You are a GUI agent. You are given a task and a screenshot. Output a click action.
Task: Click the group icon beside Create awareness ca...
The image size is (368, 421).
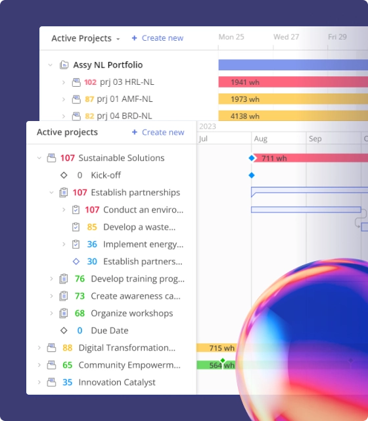[x=64, y=296]
